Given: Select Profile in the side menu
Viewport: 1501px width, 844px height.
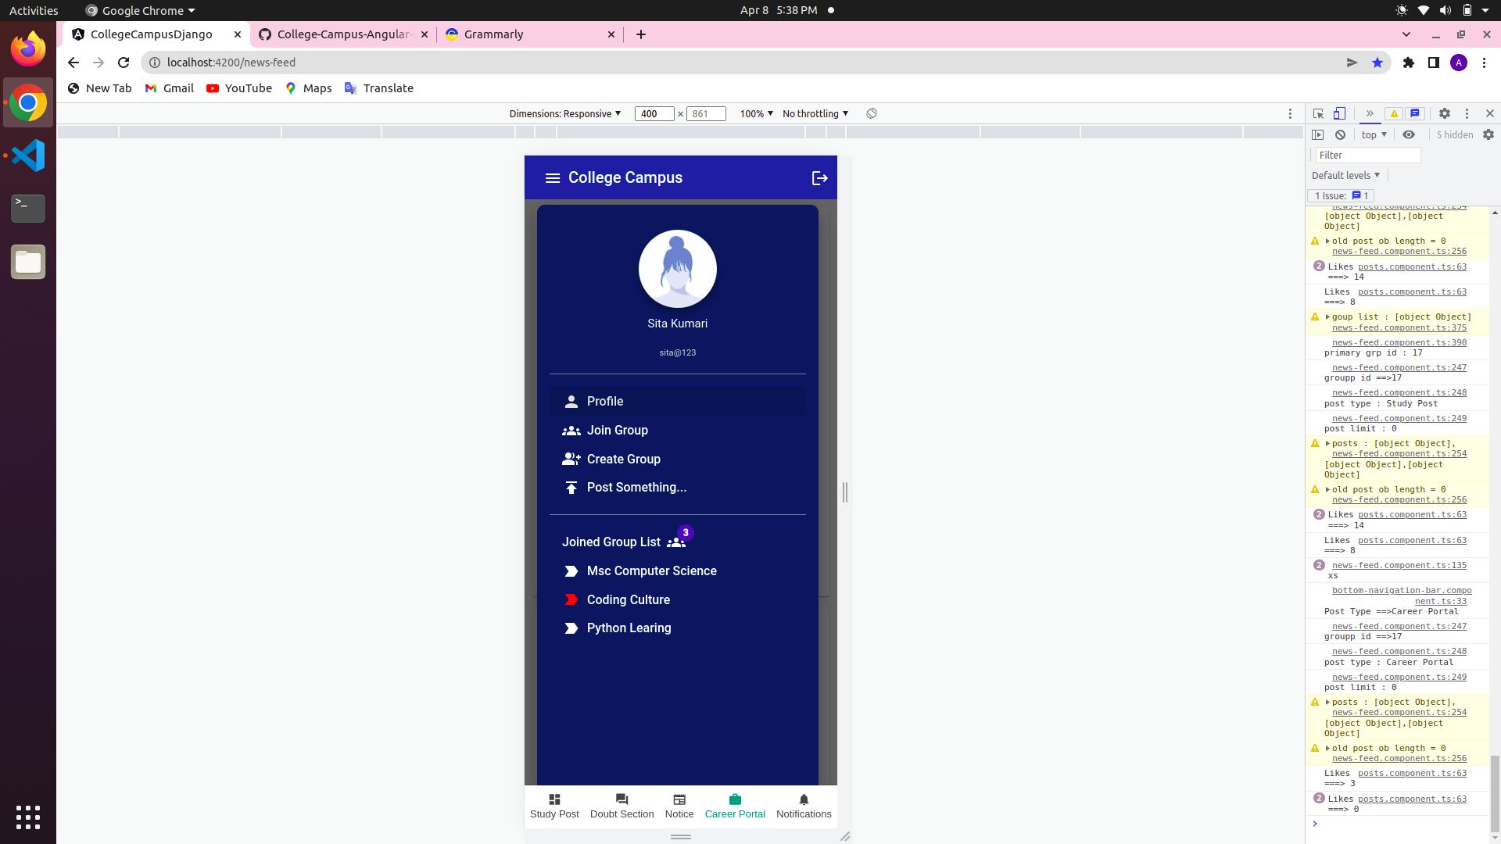Looking at the screenshot, I should point(605,401).
